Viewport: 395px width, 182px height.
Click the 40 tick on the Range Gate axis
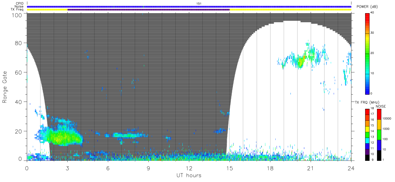19,102
